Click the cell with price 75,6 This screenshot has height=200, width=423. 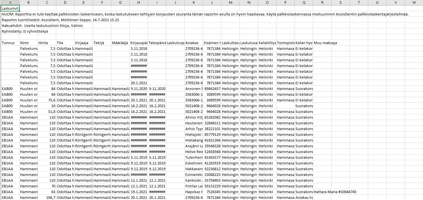coord(47,100)
